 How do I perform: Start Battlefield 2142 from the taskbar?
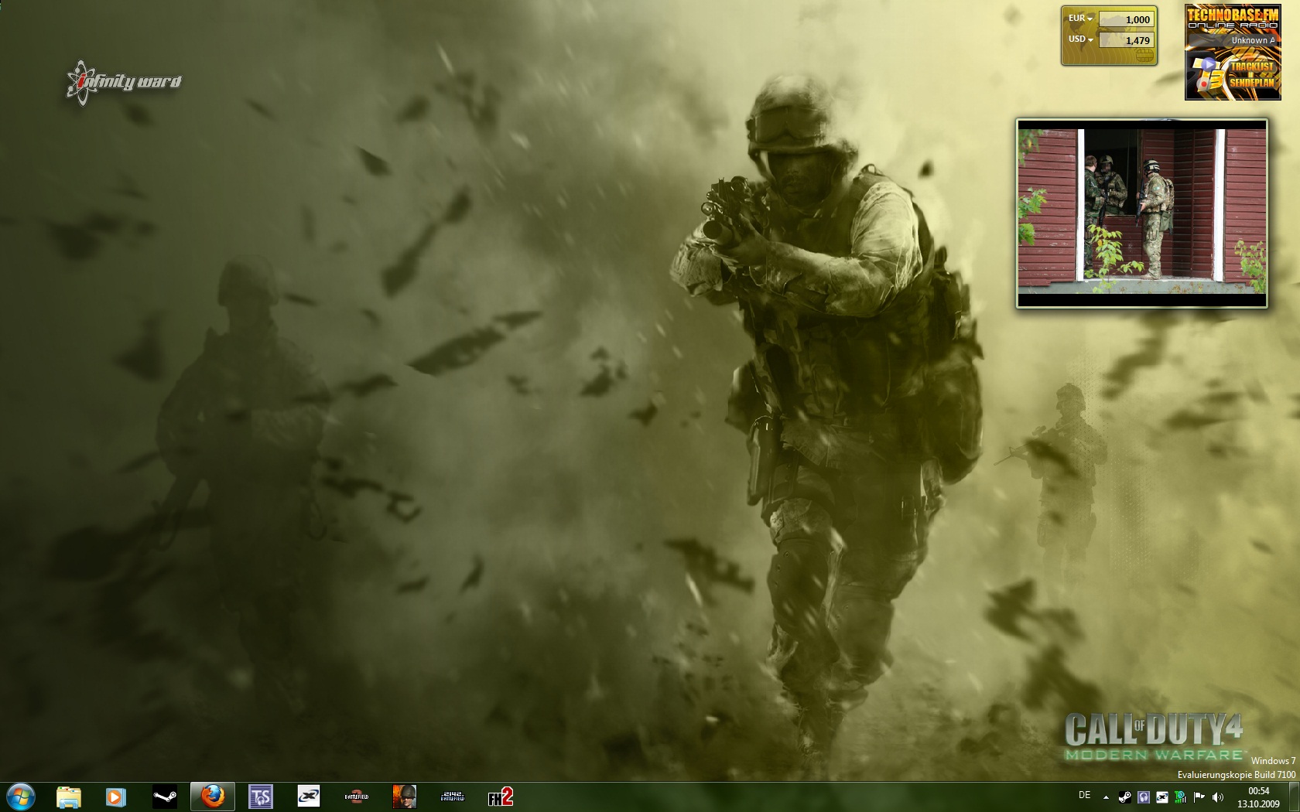452,797
